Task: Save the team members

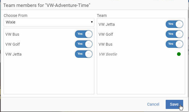Action: [x=174, y=104]
